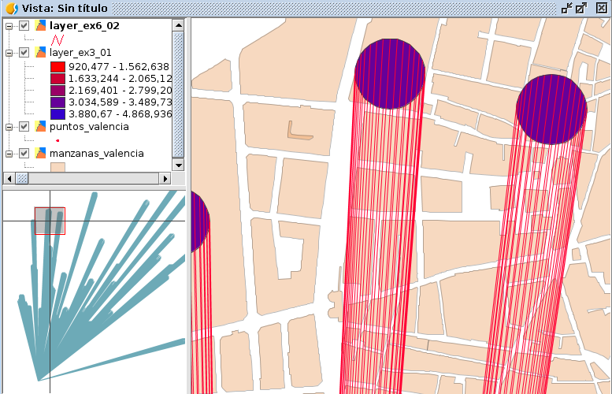Click the 3.880,67 - 4.868,936 blue swatch
The image size is (612, 394).
57,113
